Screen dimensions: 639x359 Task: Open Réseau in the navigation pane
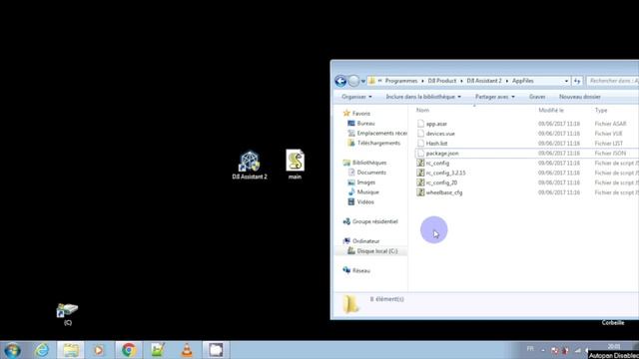click(361, 270)
